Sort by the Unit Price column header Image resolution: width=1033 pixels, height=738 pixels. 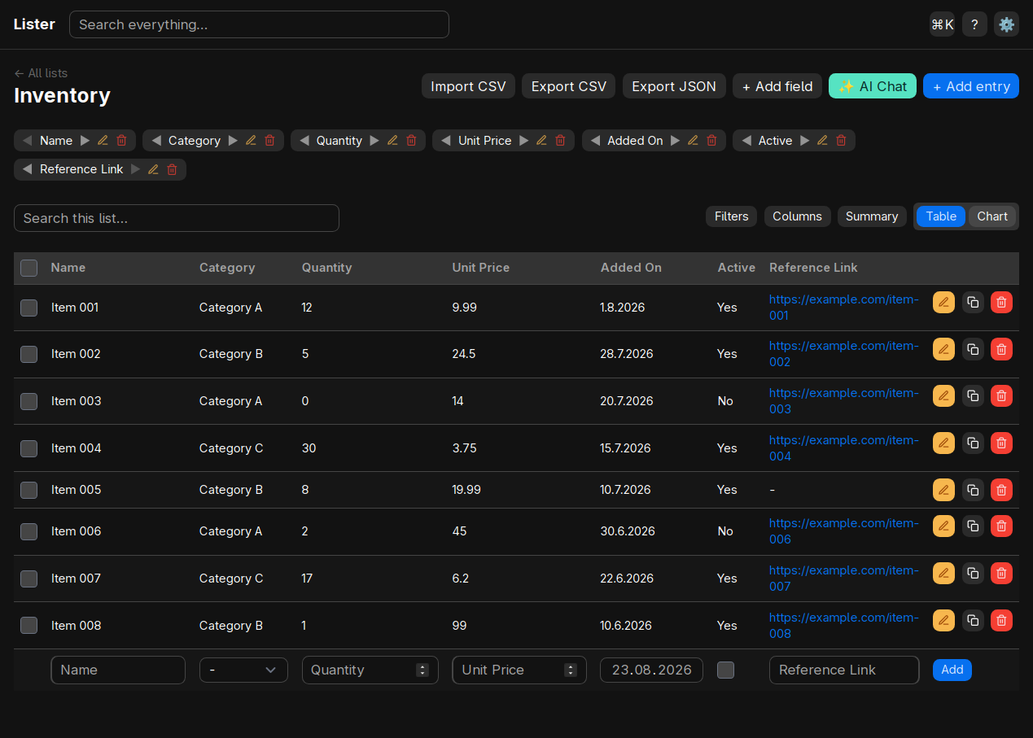coord(481,268)
